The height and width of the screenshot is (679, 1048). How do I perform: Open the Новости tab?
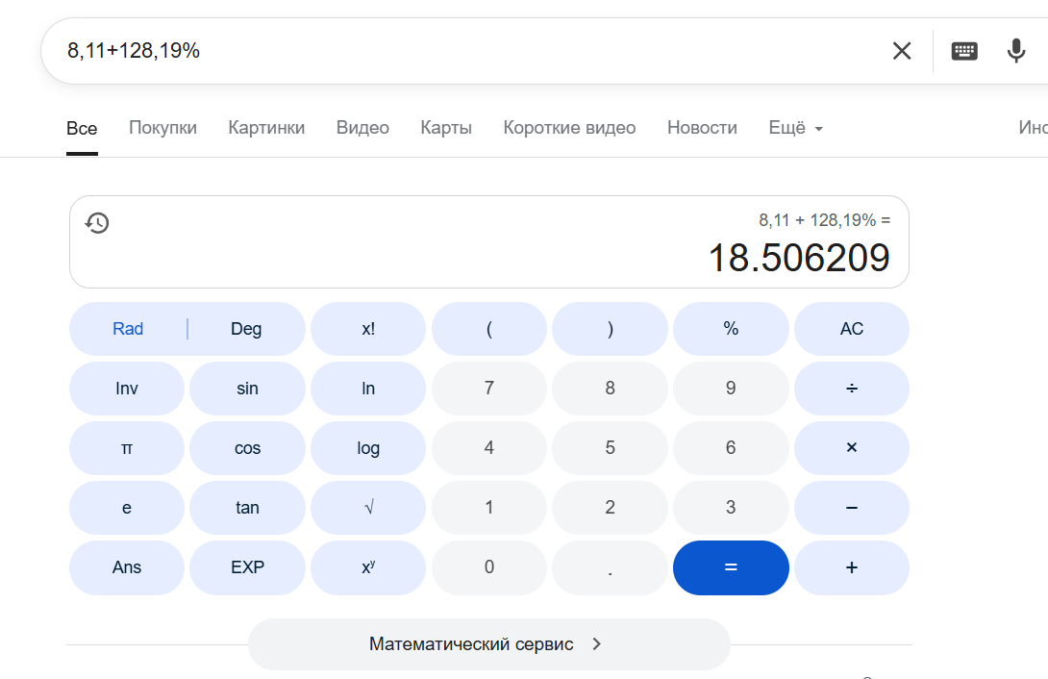click(x=702, y=128)
